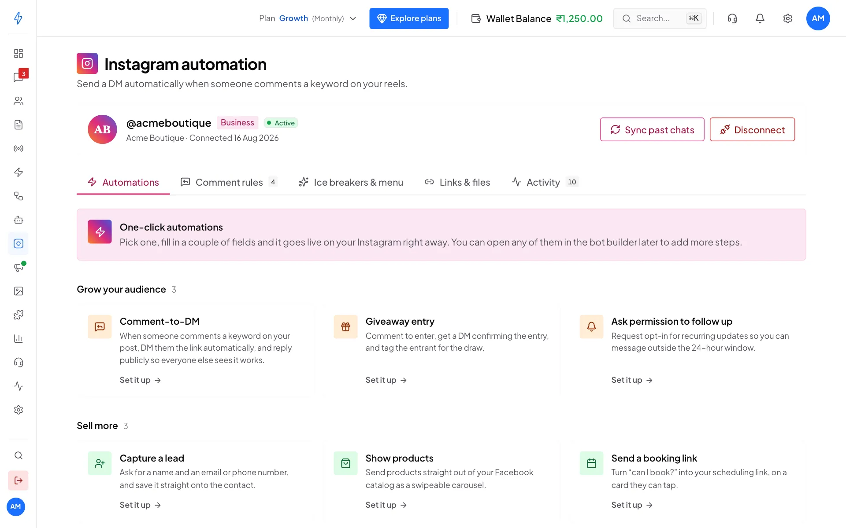Open the flow shapes icon in sidebar

(18, 196)
